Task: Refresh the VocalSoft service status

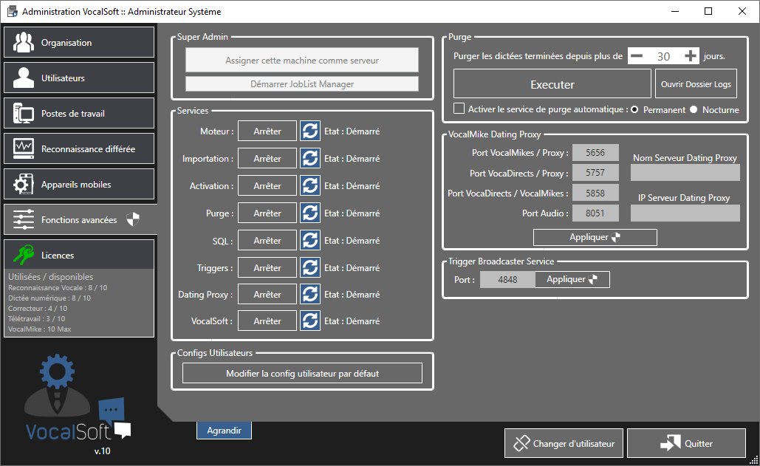Action: point(310,321)
